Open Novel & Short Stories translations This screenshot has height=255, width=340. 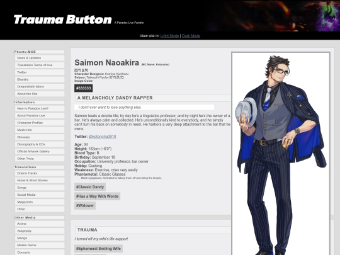40,181
